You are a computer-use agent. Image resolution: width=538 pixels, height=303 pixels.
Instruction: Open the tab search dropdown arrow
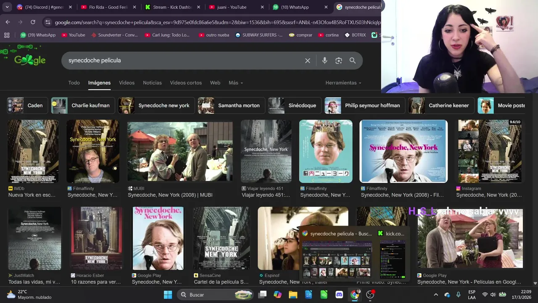pyautogui.click(x=7, y=7)
